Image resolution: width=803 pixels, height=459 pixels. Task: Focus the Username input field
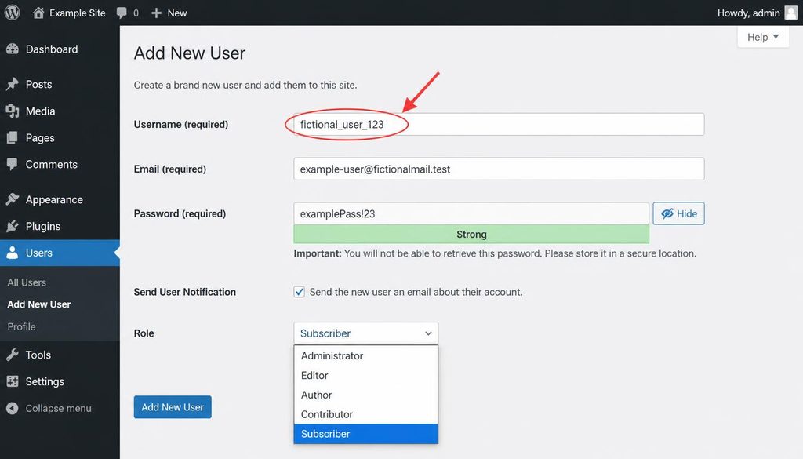click(499, 125)
